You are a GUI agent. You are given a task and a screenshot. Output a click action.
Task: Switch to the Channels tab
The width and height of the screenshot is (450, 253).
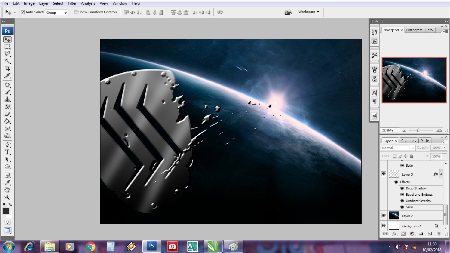[408, 141]
